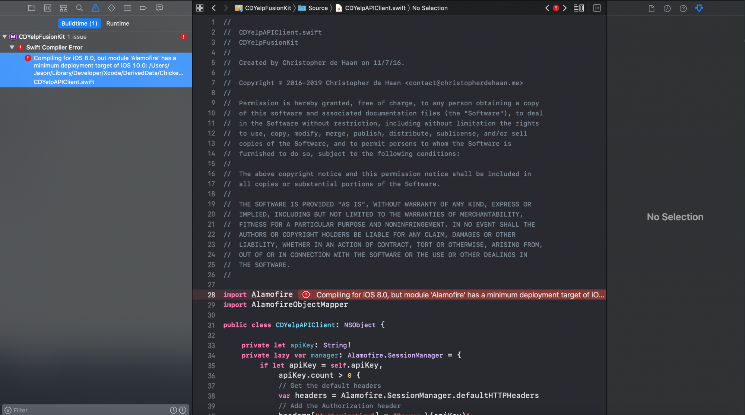Show the File inspector
The height and width of the screenshot is (415, 745).
[652, 8]
